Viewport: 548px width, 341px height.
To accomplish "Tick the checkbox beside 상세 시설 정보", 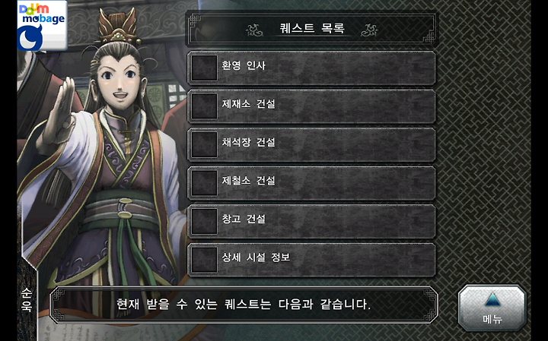I will coord(204,260).
